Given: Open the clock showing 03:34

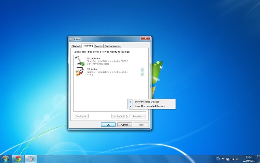Looking at the screenshot, I should (249, 159).
